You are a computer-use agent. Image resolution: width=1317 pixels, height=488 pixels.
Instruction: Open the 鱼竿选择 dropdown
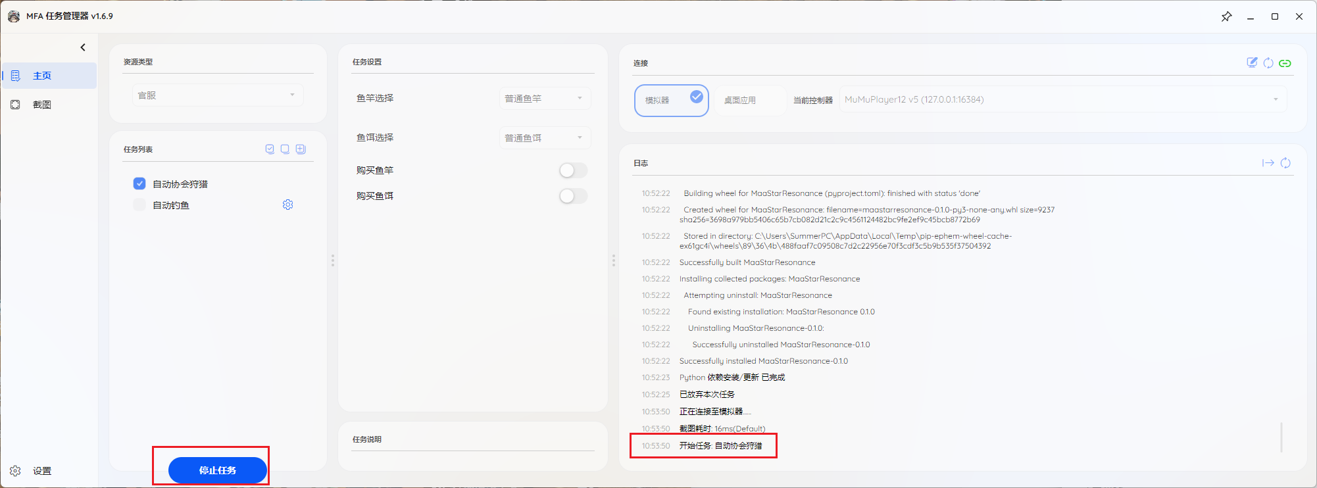coord(544,99)
